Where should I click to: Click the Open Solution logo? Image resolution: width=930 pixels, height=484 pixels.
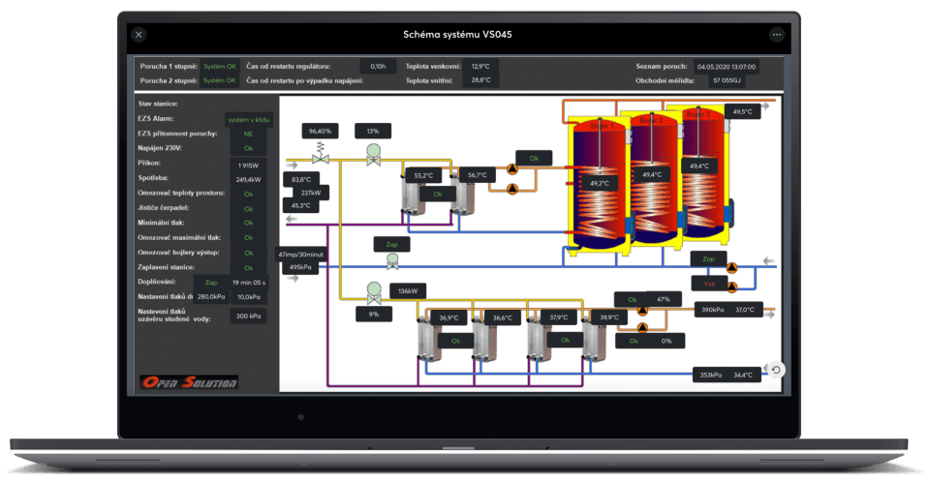point(188,381)
